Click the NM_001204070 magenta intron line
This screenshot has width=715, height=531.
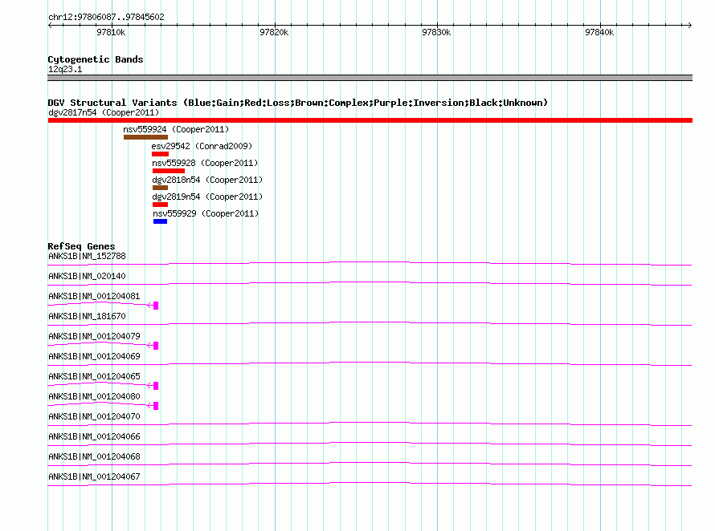tap(370, 424)
